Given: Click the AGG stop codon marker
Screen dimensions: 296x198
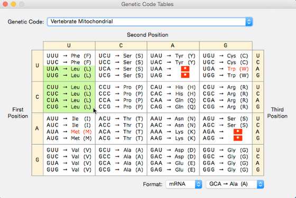Looking at the screenshot, I should tap(238, 138).
